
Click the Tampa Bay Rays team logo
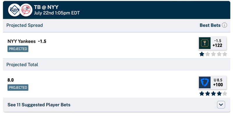point(14,10)
